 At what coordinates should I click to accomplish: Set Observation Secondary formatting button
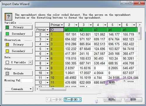click(x=19, y=51)
